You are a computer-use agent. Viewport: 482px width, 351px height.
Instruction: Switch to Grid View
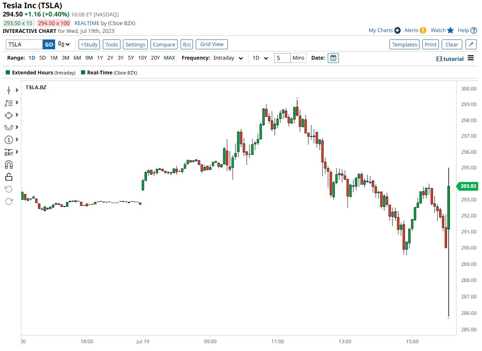coord(212,44)
